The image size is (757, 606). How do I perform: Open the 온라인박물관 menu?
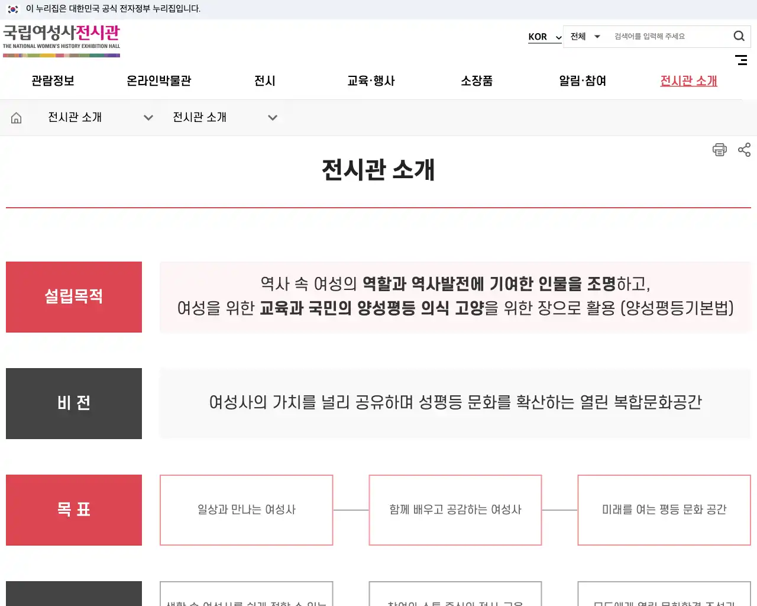[x=158, y=81]
